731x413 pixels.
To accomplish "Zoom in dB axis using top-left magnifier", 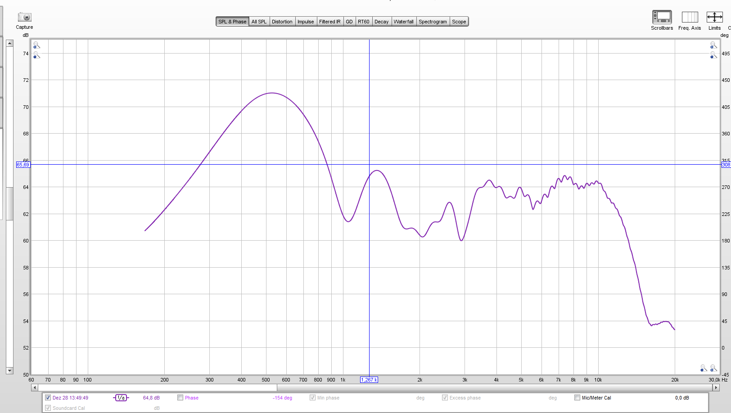I will click(x=36, y=45).
